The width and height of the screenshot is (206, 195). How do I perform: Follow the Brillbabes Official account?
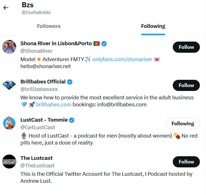coord(186,85)
